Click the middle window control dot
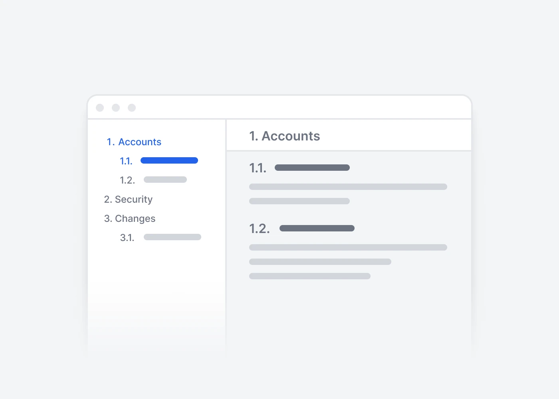 click(116, 108)
